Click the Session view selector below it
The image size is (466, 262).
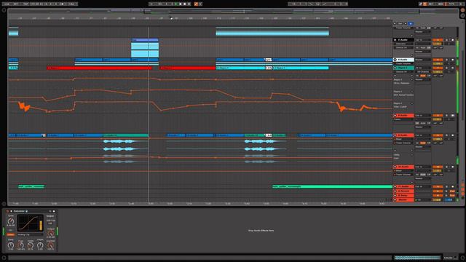point(463,15)
